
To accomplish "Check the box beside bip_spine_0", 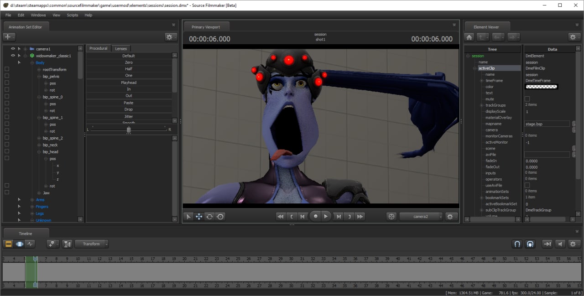I will pyautogui.click(x=7, y=97).
